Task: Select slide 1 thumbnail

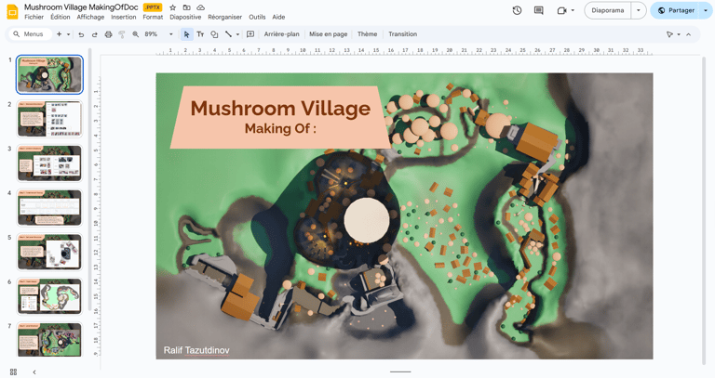Action: tap(49, 74)
